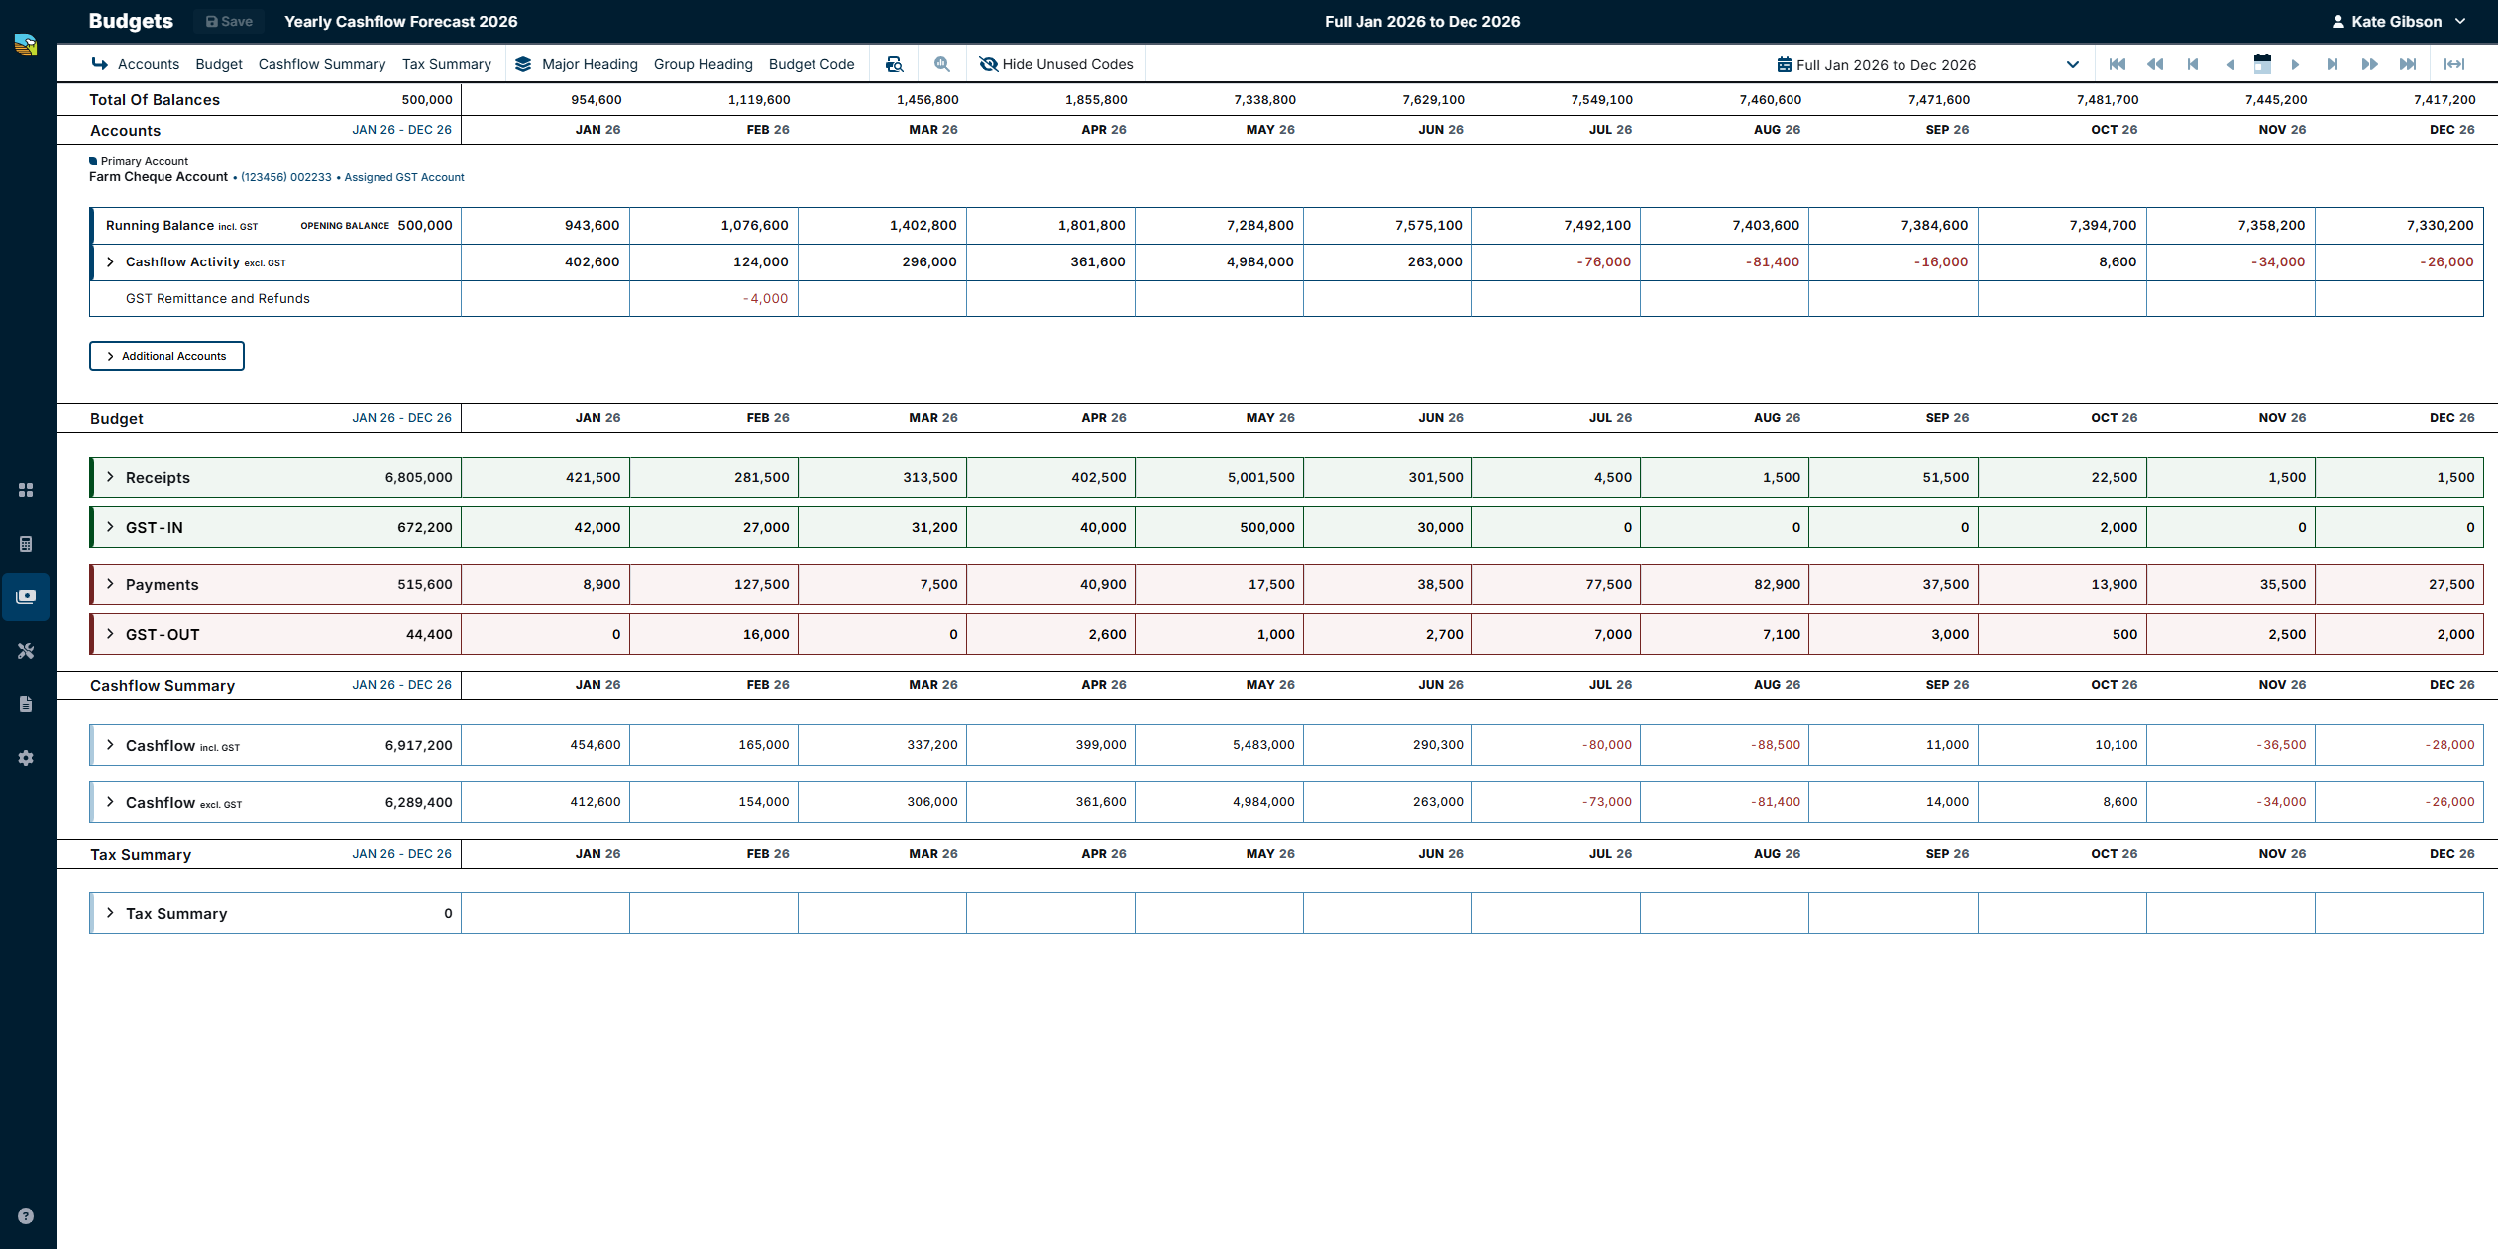
Task: Expand the Cashflow Activity row
Action: click(110, 262)
